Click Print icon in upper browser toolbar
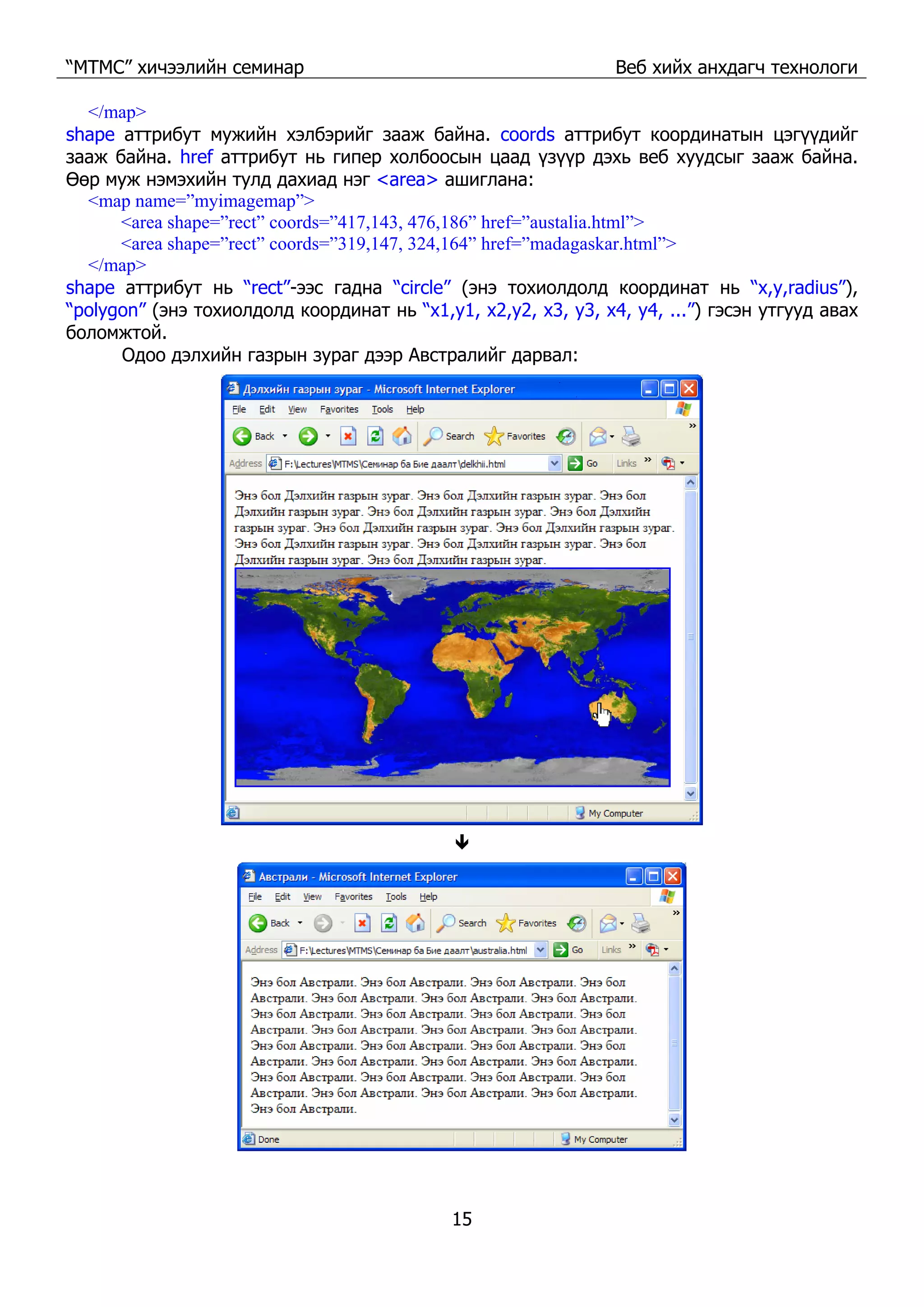This screenshot has height=1307, width=924. pos(631,437)
